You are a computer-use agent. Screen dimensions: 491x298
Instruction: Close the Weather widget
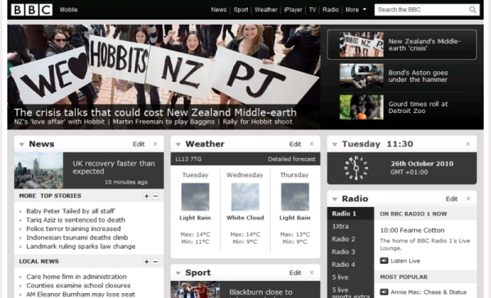(x=312, y=144)
